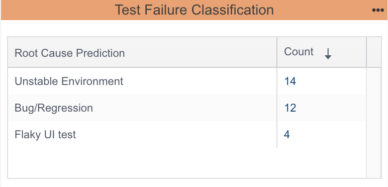The image size is (388, 187).
Task: Click the Bug/Regression label text
Action: pyautogui.click(x=54, y=108)
